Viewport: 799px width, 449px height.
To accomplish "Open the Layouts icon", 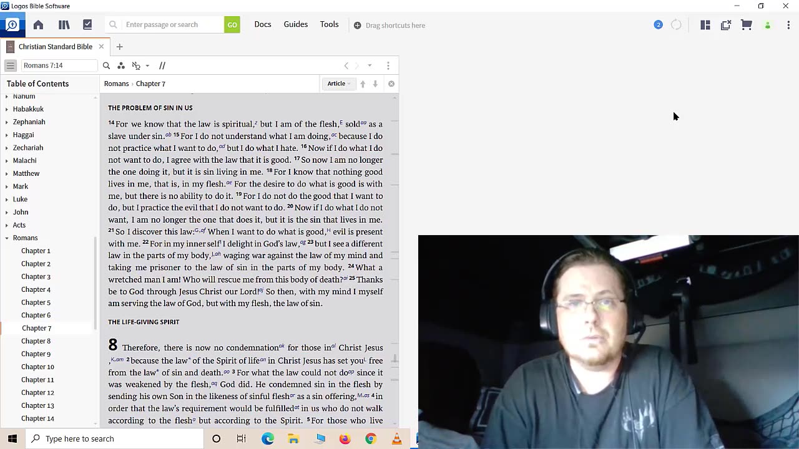I will coord(705,25).
